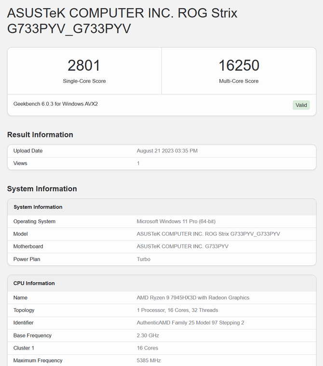The width and height of the screenshot is (323, 366).
Task: Select 1 Processor, 16 Cores, 32 Threads value
Action: [177, 310]
